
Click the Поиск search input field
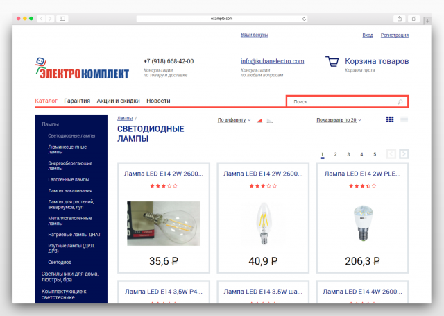[x=348, y=101]
